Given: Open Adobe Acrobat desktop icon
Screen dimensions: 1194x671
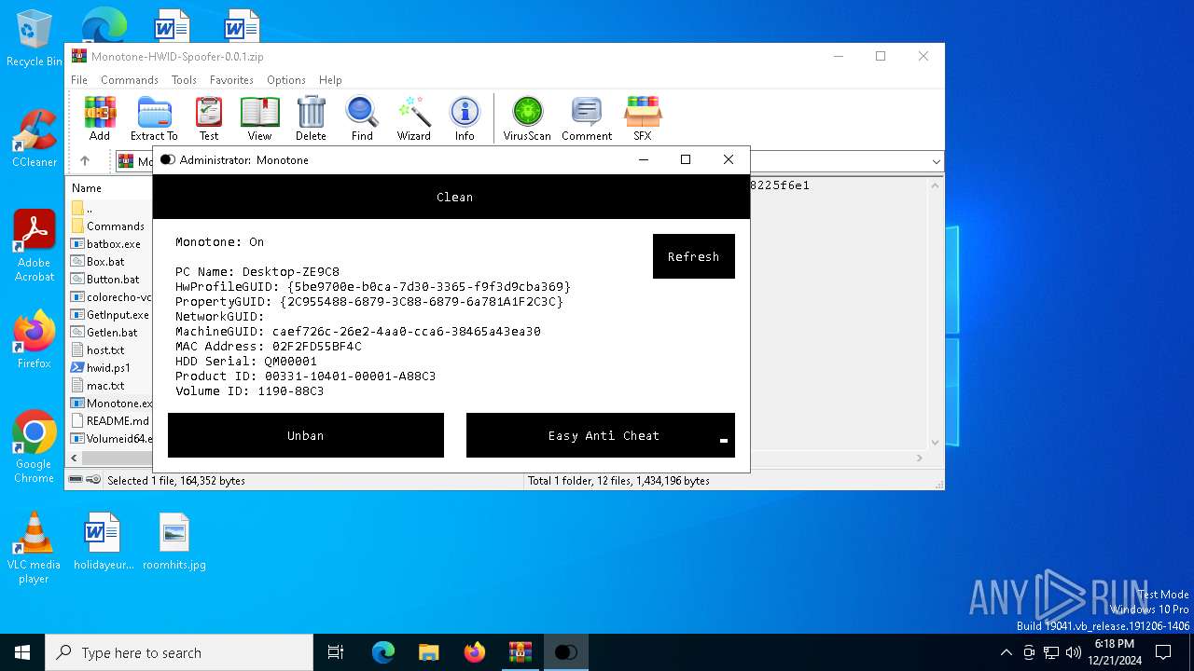Looking at the screenshot, I should (35, 245).
